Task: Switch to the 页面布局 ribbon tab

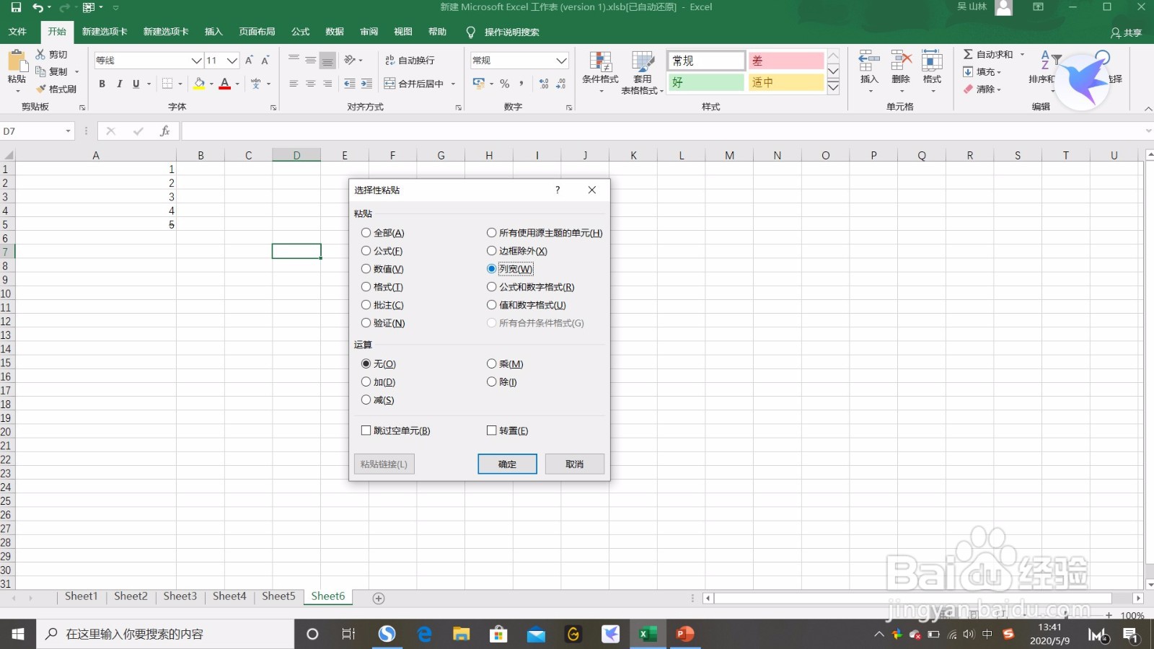Action: [257, 32]
